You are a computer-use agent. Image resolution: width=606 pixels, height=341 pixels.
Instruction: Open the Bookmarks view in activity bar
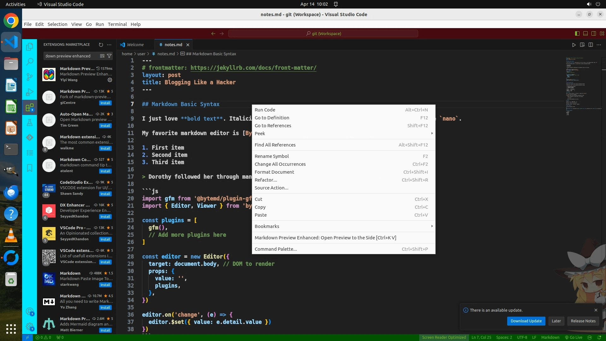click(30, 168)
